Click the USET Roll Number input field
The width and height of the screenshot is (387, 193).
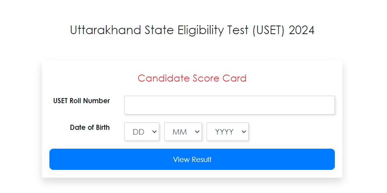[x=229, y=105]
